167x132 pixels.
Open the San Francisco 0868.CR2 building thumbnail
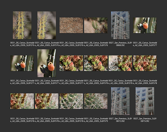coord(120,25)
